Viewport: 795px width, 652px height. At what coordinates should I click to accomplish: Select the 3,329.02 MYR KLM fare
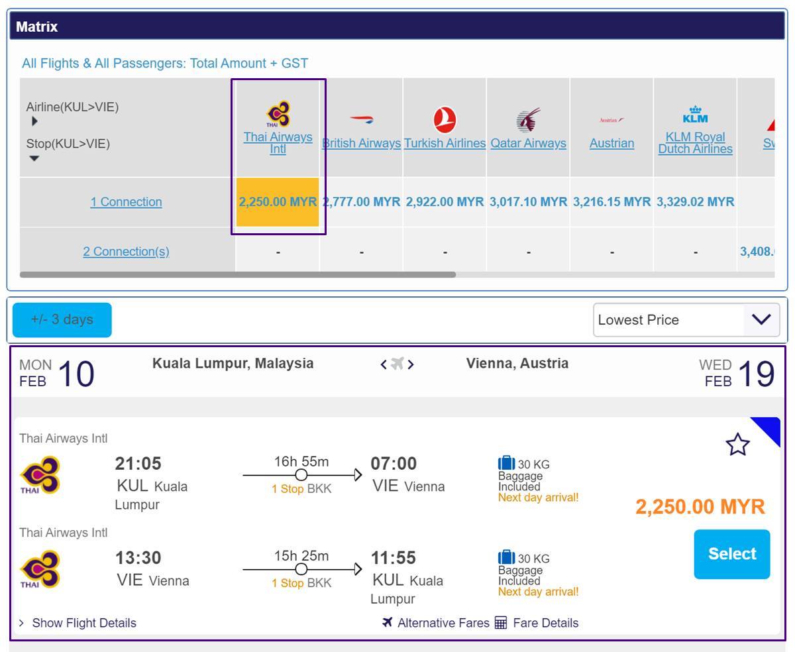(x=696, y=202)
